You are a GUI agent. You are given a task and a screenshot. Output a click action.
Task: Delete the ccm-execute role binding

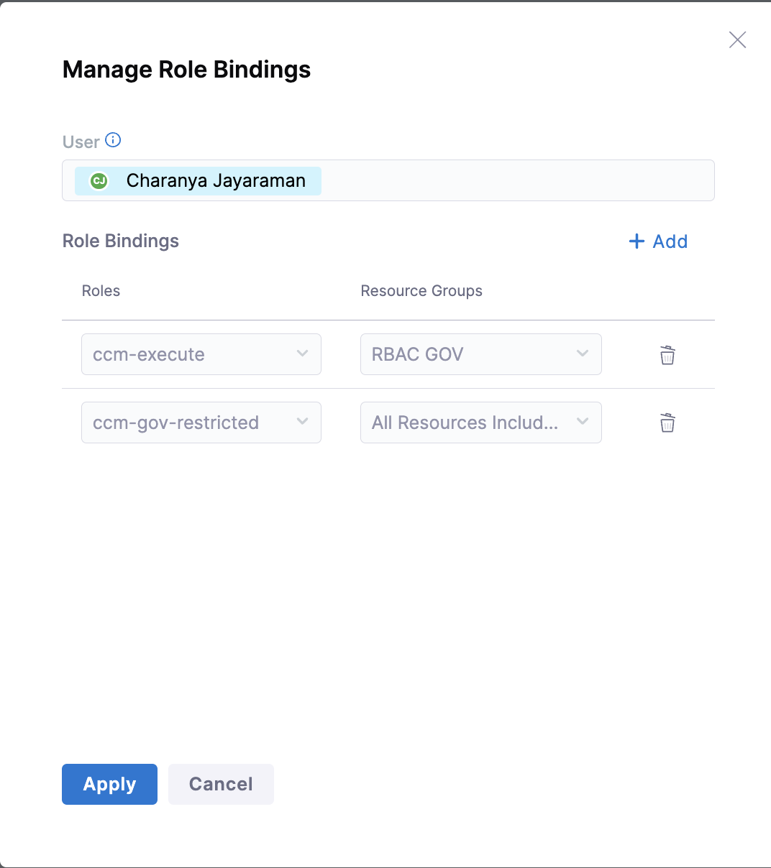click(667, 355)
